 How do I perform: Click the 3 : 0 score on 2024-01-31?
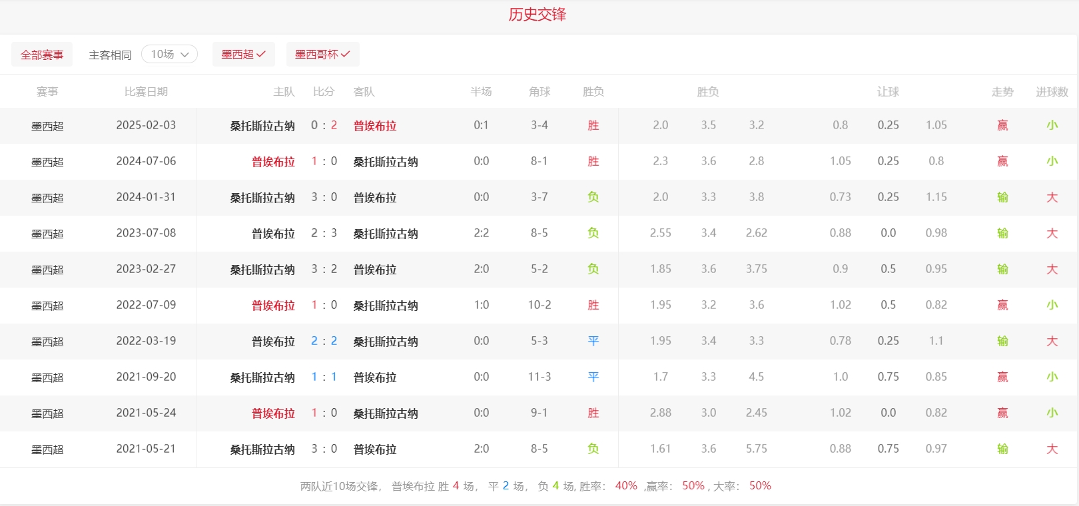coord(324,198)
